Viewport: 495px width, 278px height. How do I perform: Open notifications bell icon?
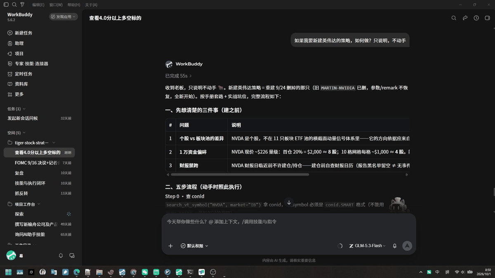point(61,256)
